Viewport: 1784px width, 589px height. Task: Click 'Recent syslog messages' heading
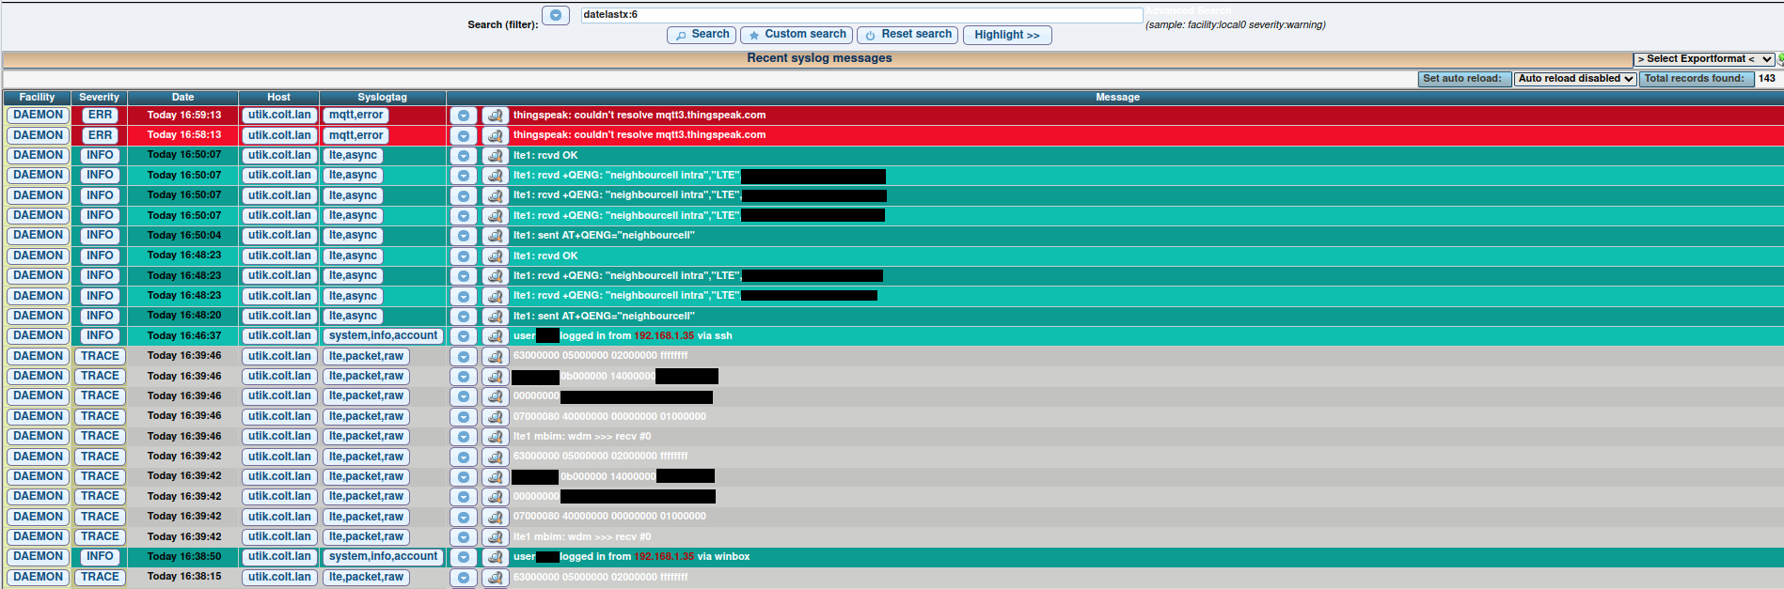819,58
